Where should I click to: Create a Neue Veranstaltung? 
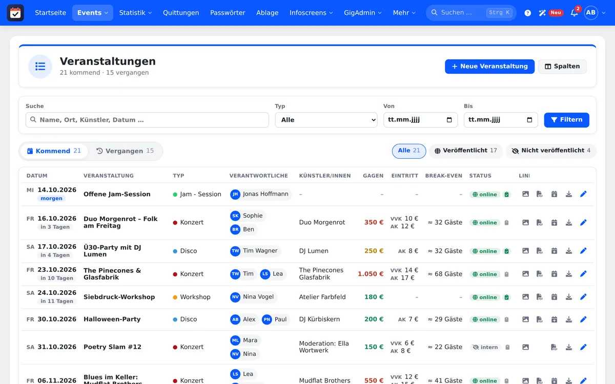489,67
